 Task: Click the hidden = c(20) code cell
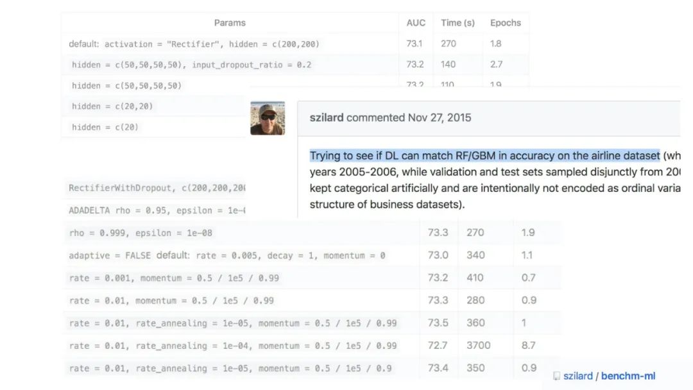(105, 127)
